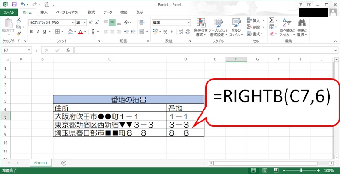Toggle Align Left for cell text
340x174 pixels.
pyautogui.click(x=106, y=32)
